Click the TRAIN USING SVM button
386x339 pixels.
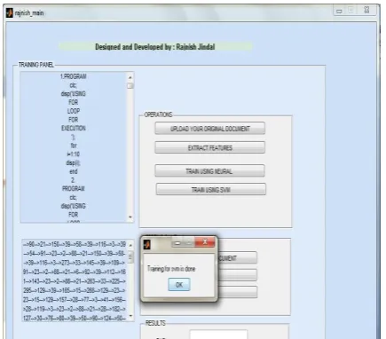211,189
